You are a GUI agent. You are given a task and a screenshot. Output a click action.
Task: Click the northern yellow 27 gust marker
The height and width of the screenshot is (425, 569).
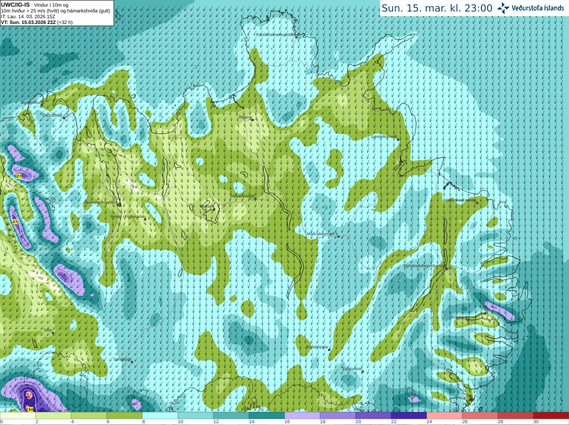click(x=19, y=176)
